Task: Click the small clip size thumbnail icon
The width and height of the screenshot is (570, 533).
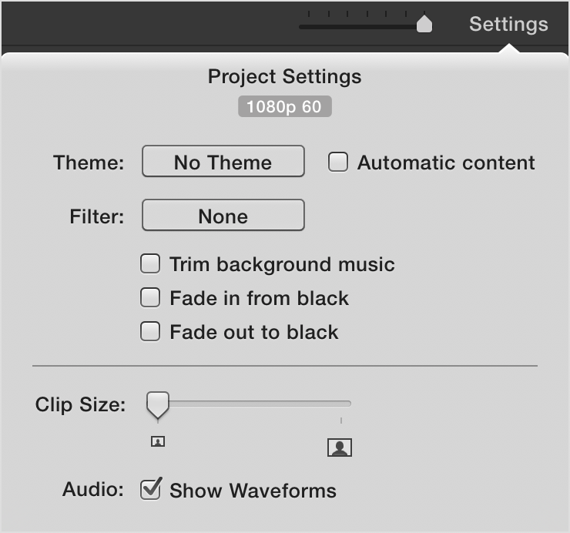Action: coord(158,441)
